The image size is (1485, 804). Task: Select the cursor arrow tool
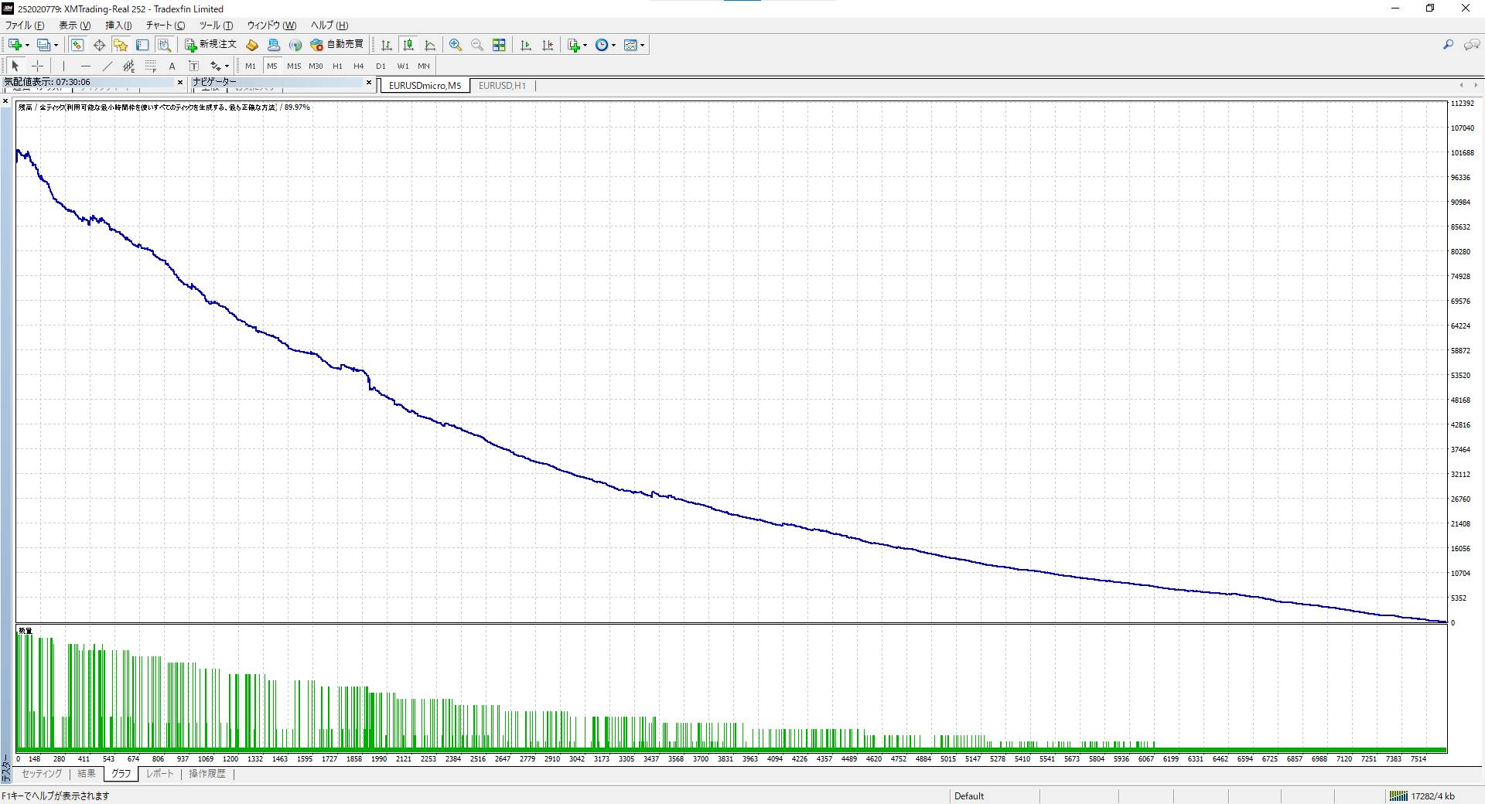pyautogui.click(x=15, y=66)
